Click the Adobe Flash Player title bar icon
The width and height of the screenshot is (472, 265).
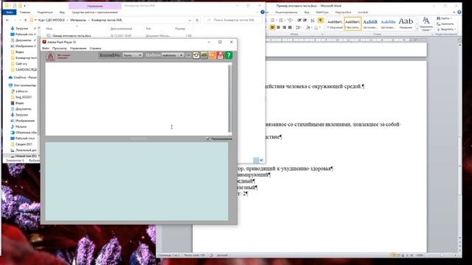44,42
